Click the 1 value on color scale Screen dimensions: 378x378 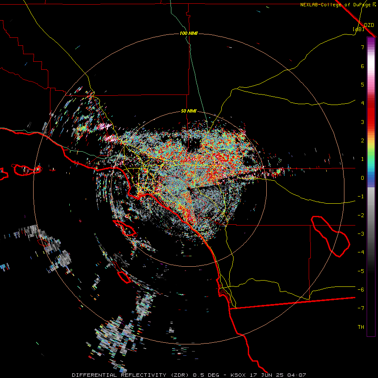362,159
